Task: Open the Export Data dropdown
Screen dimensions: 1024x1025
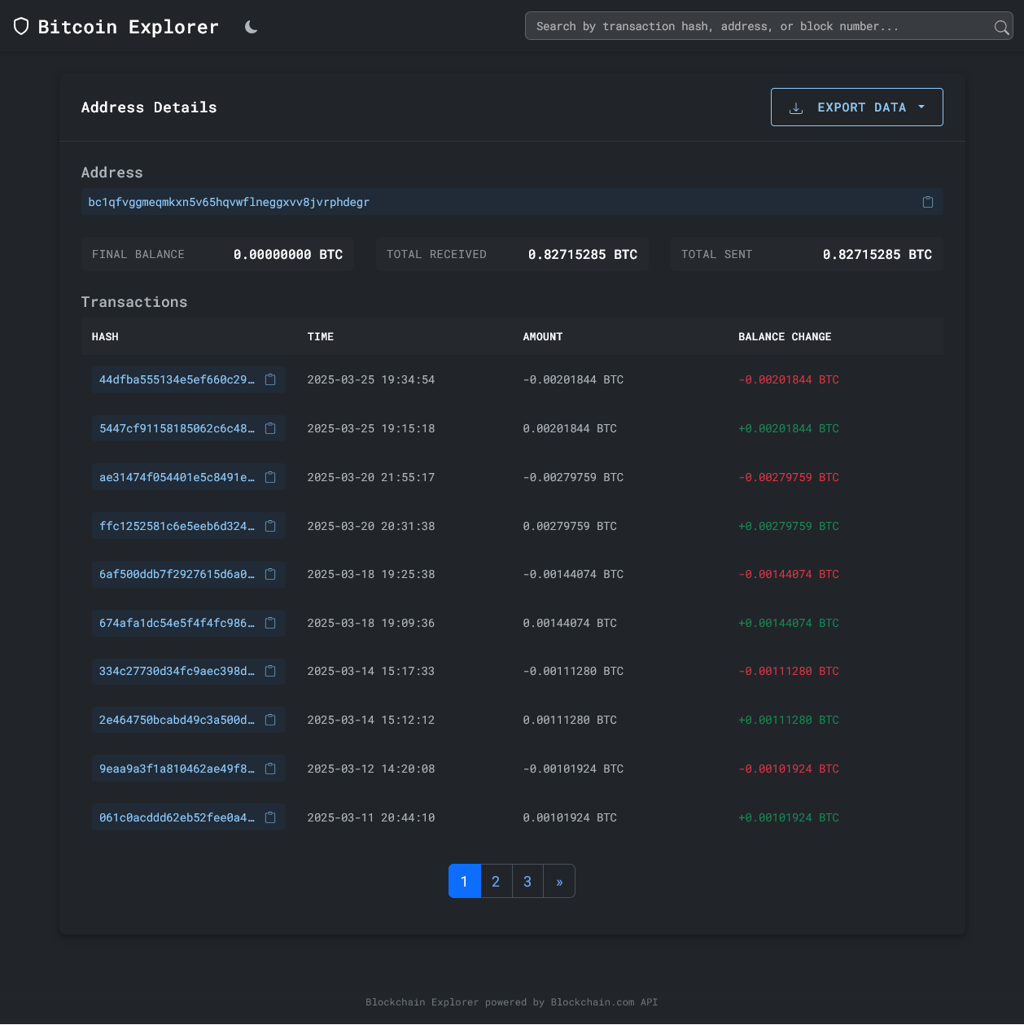Action: (856, 107)
